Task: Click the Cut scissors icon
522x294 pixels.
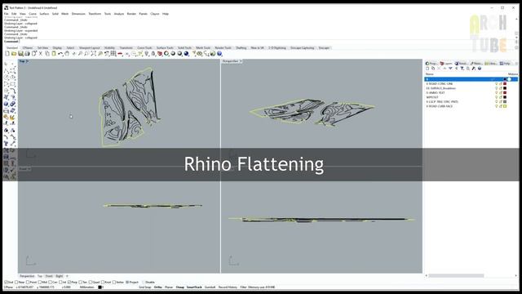Action: click(40, 53)
